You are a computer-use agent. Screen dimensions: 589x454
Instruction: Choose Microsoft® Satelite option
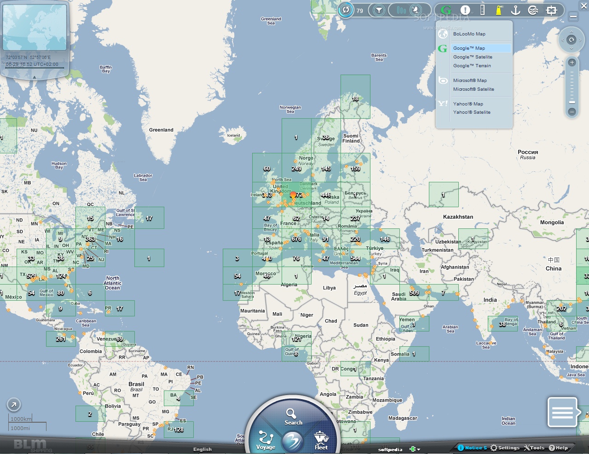tap(474, 89)
